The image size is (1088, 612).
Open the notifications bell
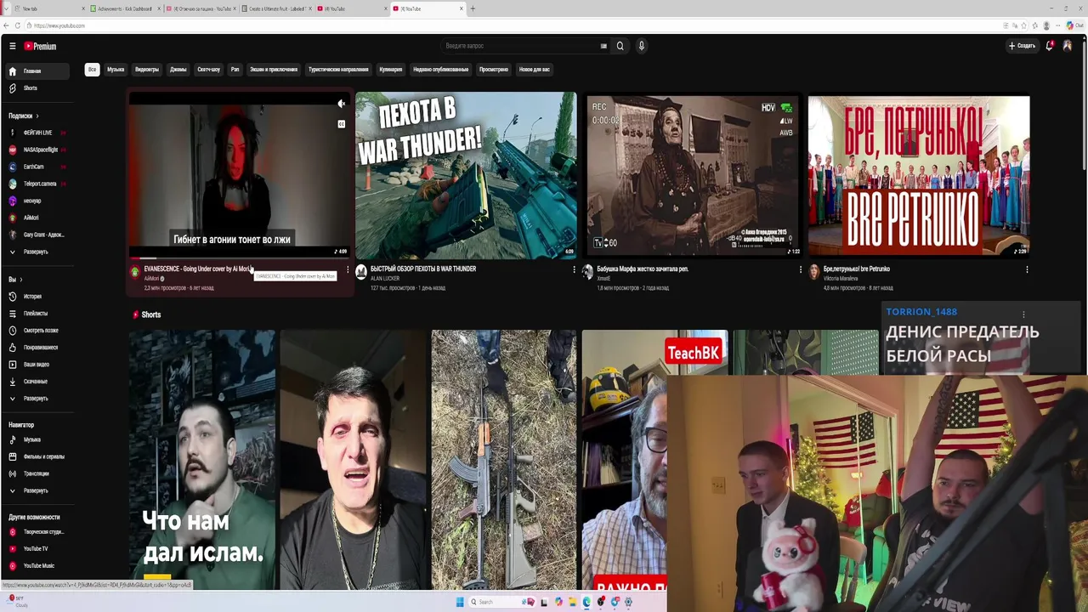(1050, 46)
